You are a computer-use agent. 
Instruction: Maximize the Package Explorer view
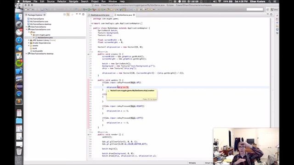coord(84,14)
